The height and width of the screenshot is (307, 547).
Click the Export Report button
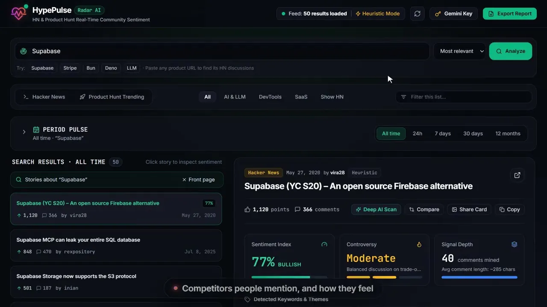pyautogui.click(x=510, y=14)
